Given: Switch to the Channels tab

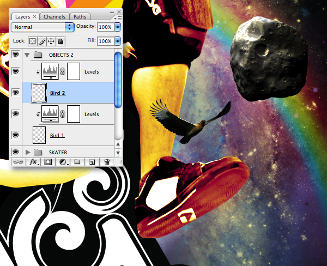Looking at the screenshot, I should 54,17.
